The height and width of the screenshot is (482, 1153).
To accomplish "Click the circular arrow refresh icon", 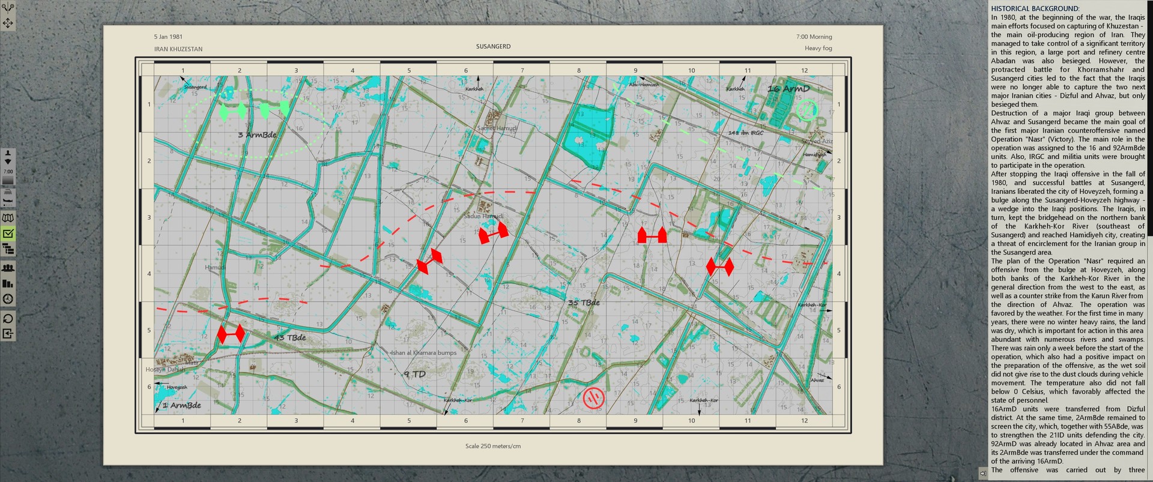I will [x=8, y=319].
